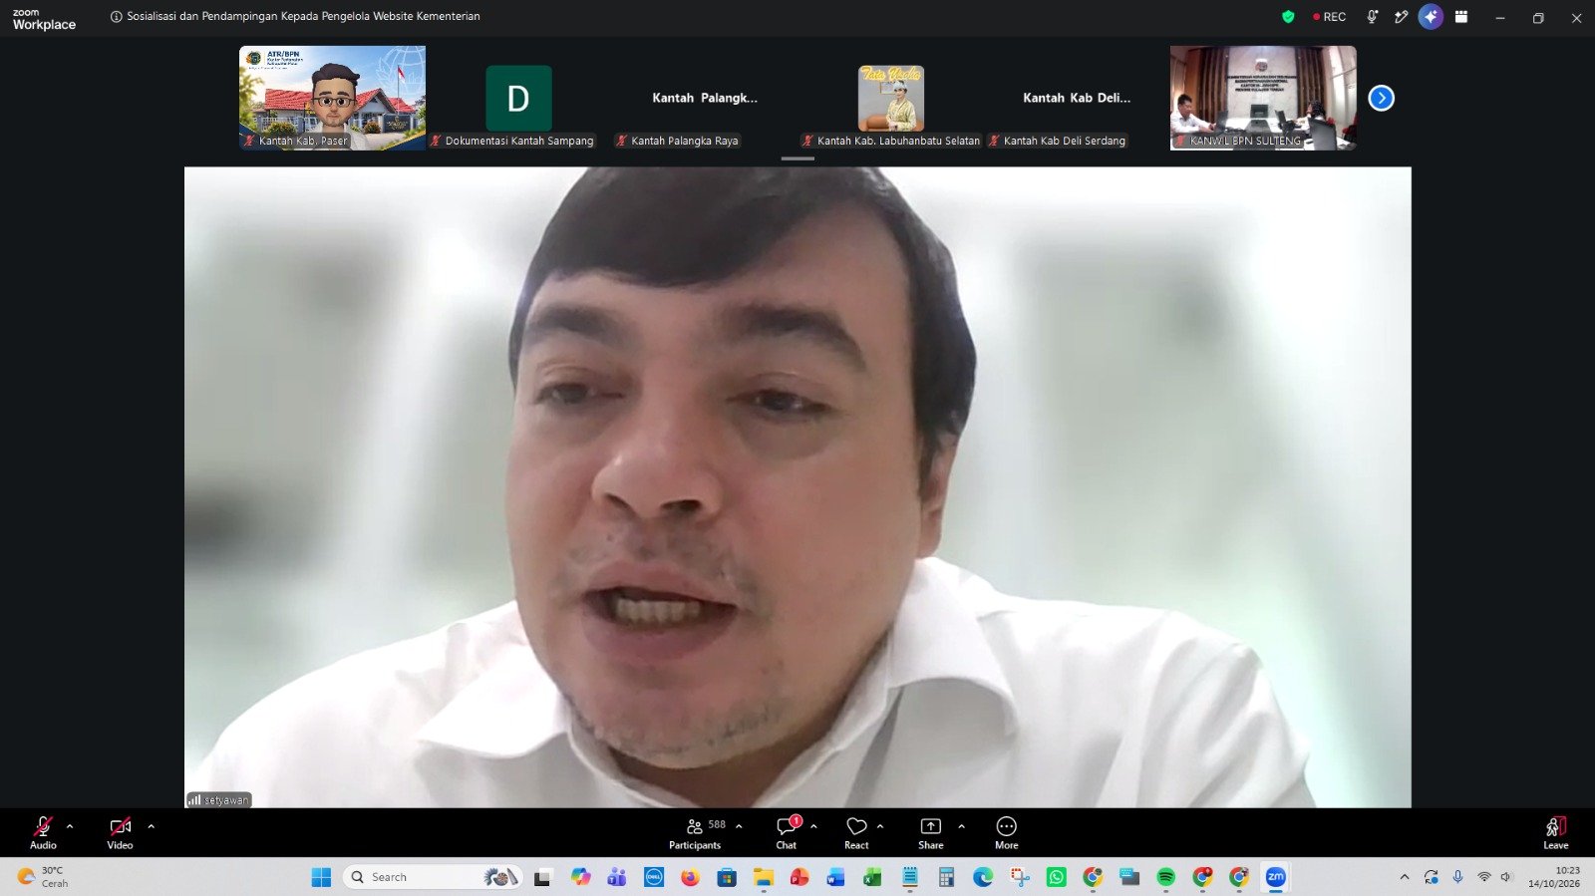Expand the arrow next to React
Viewport: 1595px width, 896px height.
click(880, 826)
